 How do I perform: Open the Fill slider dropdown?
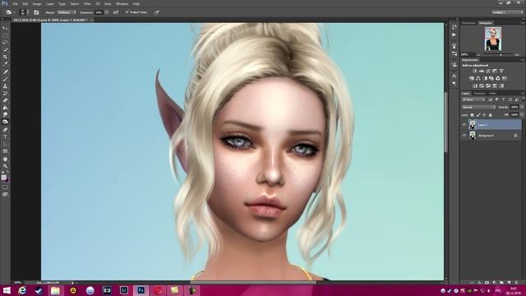(522, 115)
